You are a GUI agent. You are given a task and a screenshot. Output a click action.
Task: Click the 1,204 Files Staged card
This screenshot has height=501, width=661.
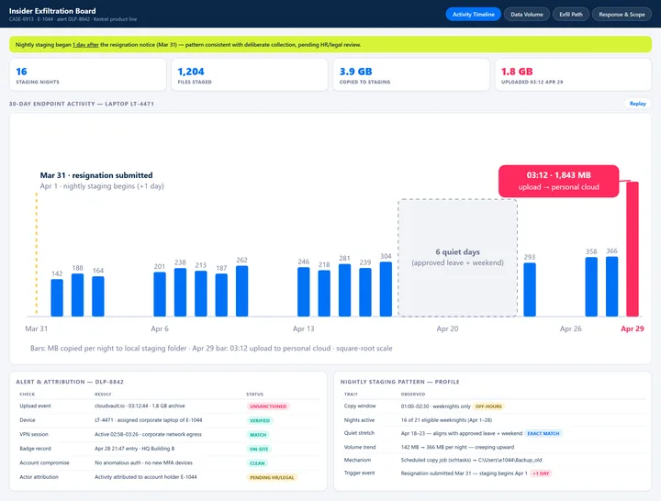tap(250, 75)
